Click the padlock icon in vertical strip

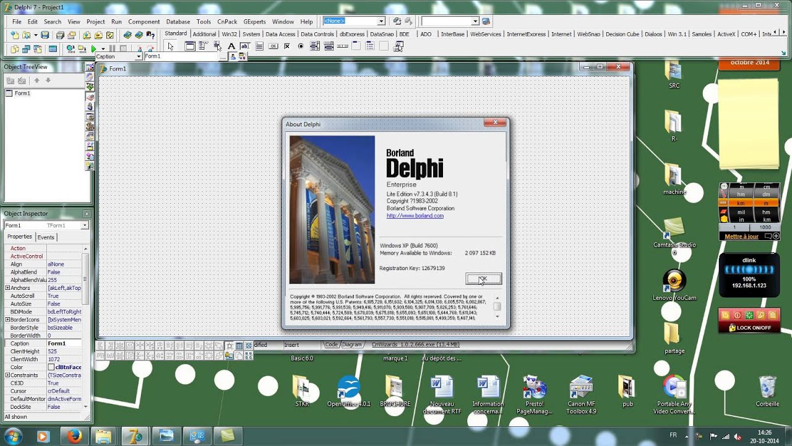tap(90, 107)
